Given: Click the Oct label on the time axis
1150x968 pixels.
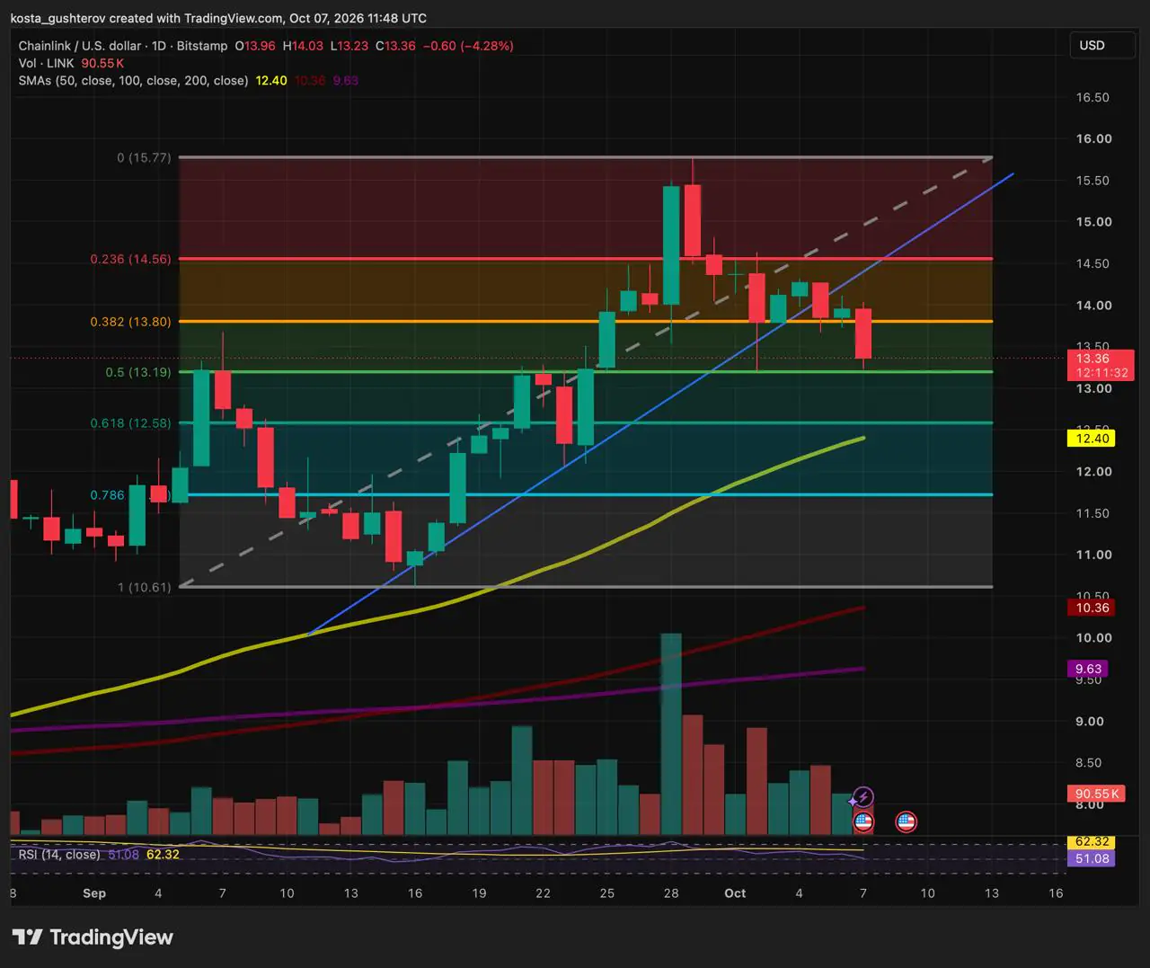Looking at the screenshot, I should point(735,893).
